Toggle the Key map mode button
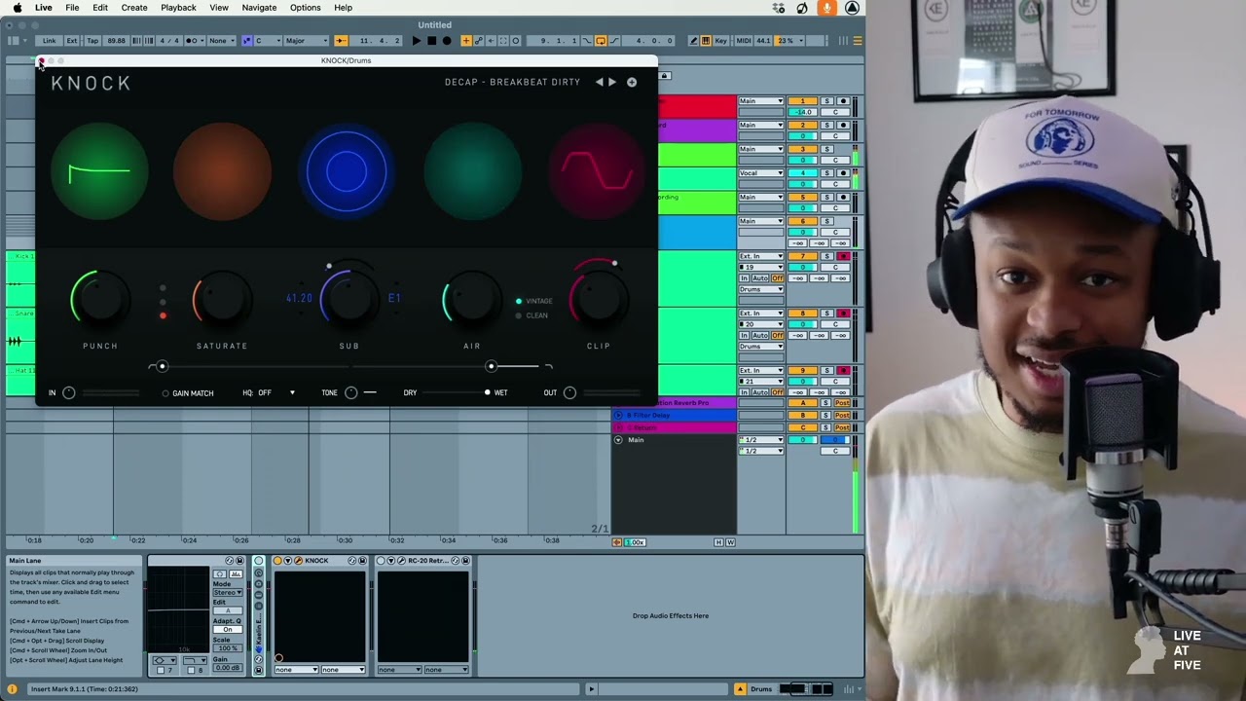Screen dimensions: 1246x701 (720, 41)
